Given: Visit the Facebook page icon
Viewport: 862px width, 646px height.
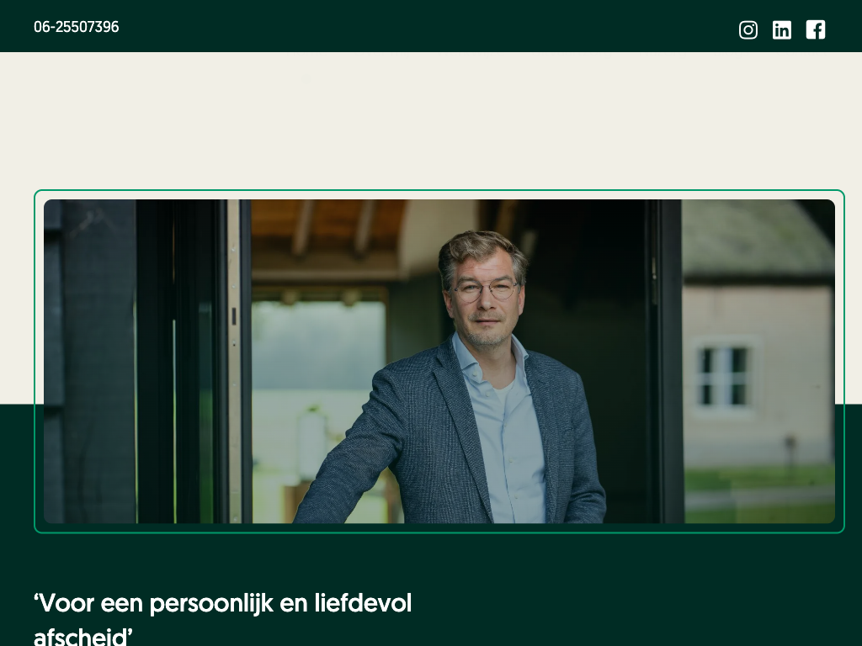Looking at the screenshot, I should (815, 29).
